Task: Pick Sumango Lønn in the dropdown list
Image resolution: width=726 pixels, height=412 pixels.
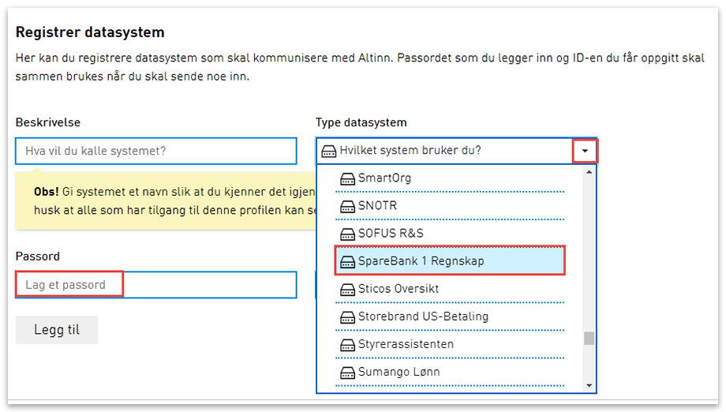Action: (x=399, y=372)
